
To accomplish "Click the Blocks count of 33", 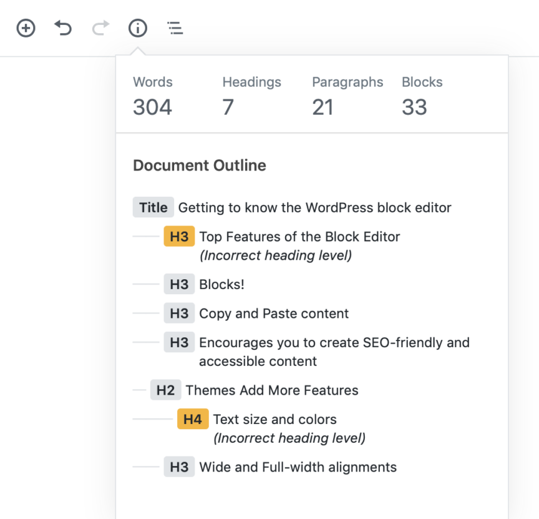I will coord(415,107).
